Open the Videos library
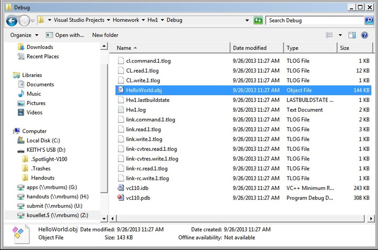Image resolution: width=378 pixels, height=250 pixels. pyautogui.click(x=30, y=113)
